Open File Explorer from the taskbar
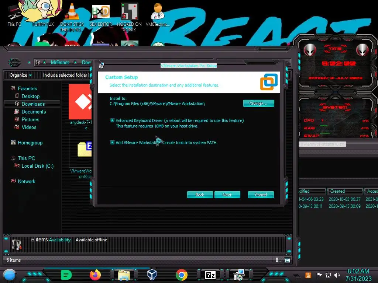The image size is (378, 283). coord(124,275)
